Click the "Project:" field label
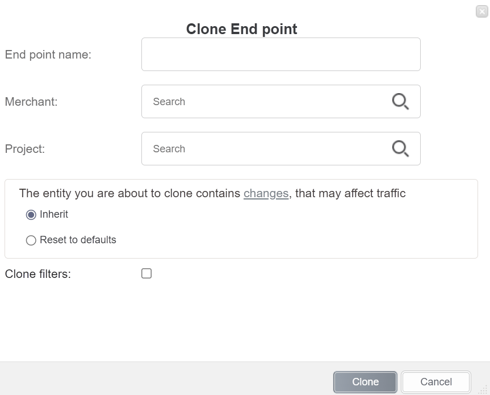This screenshot has height=395, width=490. click(25, 149)
